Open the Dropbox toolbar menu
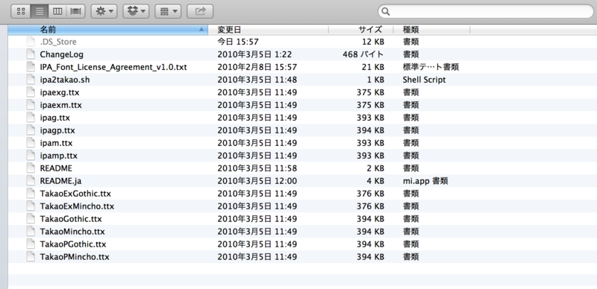The height and width of the screenshot is (289, 597). (x=136, y=11)
